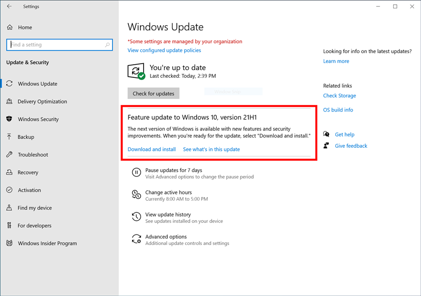Click the Backup arrow icon

9,137
